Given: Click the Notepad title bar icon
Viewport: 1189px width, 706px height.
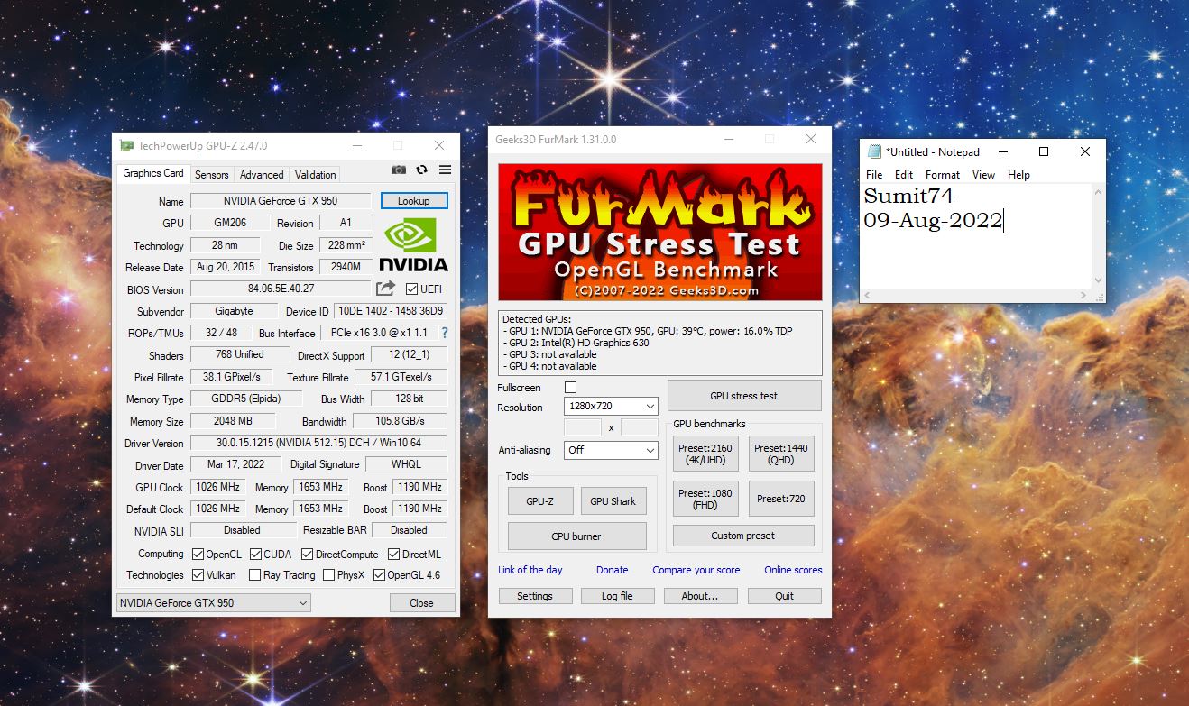Looking at the screenshot, I should (x=873, y=151).
